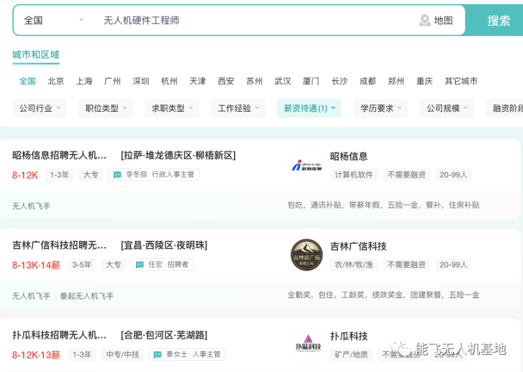
Task: Select 北京 city filter
Action: coord(56,81)
